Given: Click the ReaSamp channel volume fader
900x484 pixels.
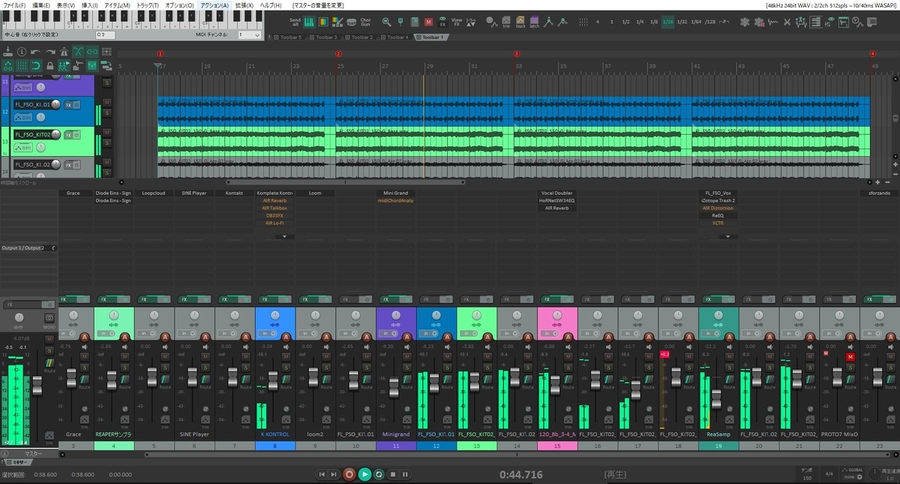Looking at the screenshot, I should (x=716, y=399).
